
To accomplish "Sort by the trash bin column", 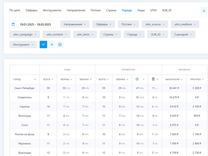I will 155,79.
